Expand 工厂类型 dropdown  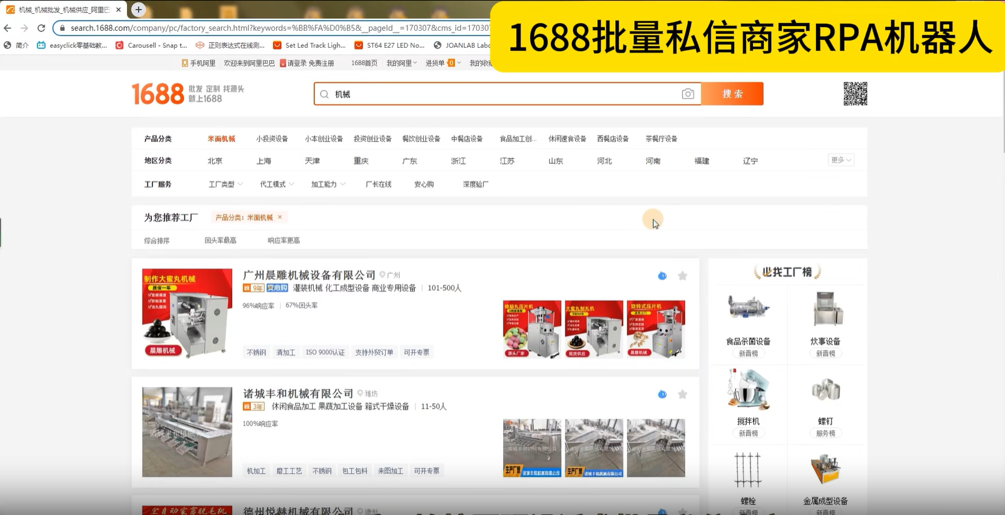click(226, 184)
